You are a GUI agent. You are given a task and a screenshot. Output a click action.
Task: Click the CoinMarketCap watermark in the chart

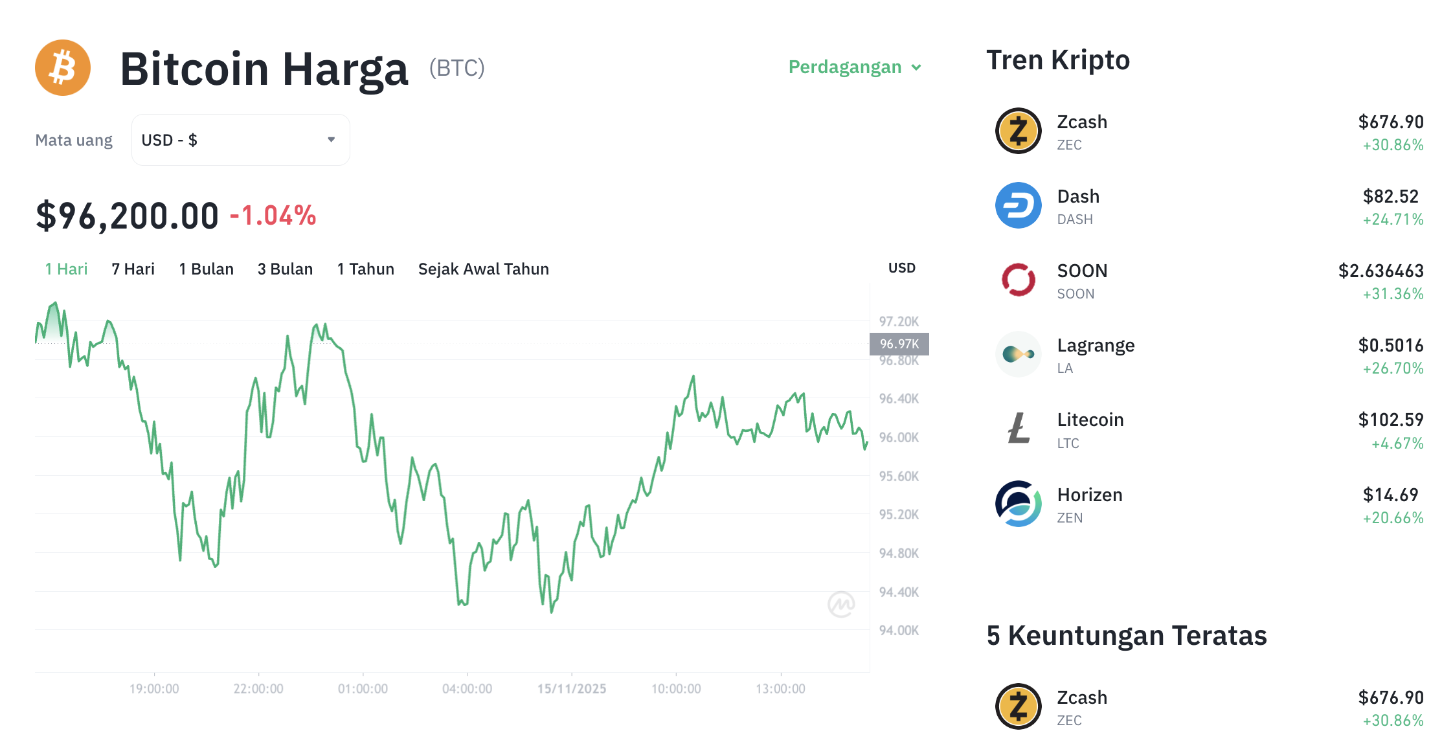pyautogui.click(x=840, y=603)
